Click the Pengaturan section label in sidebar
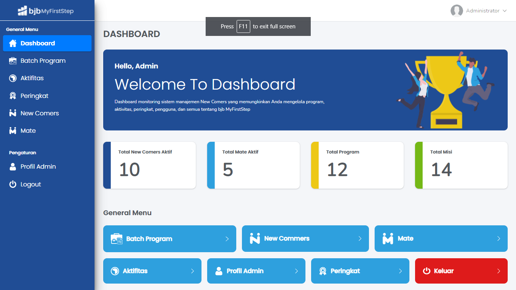 (x=23, y=153)
